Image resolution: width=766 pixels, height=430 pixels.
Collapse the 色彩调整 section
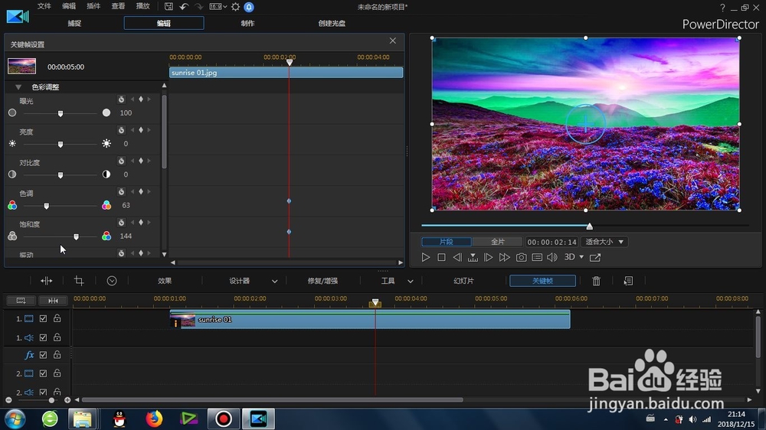coord(18,87)
